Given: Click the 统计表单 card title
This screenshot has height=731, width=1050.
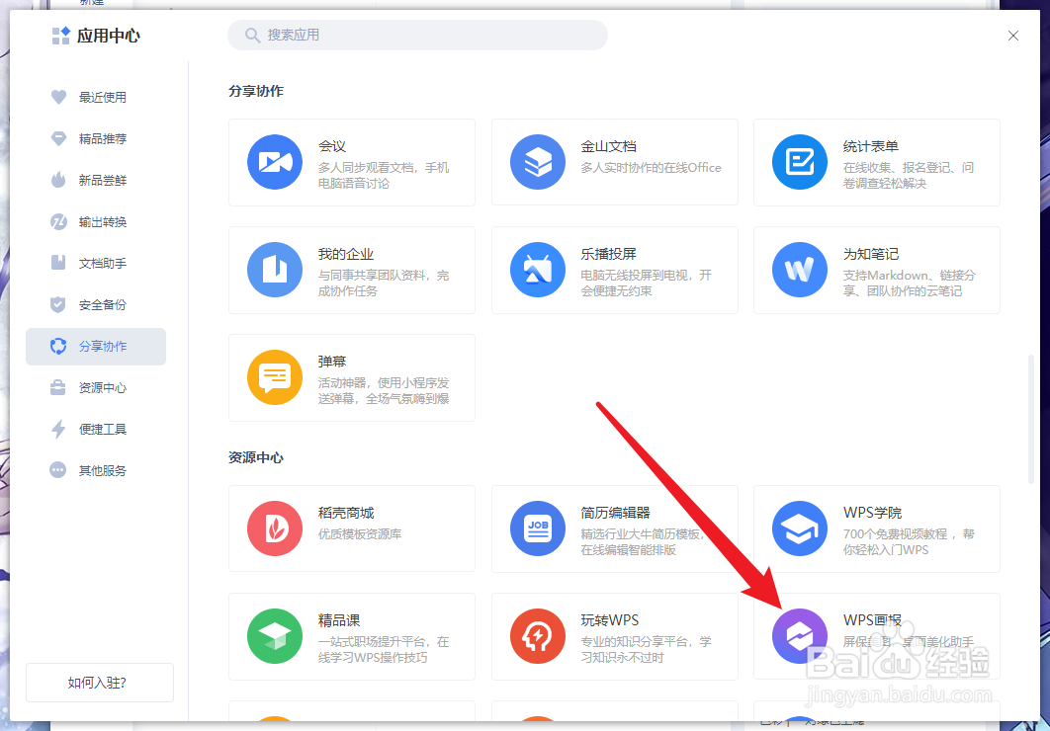Looking at the screenshot, I should point(870,146).
